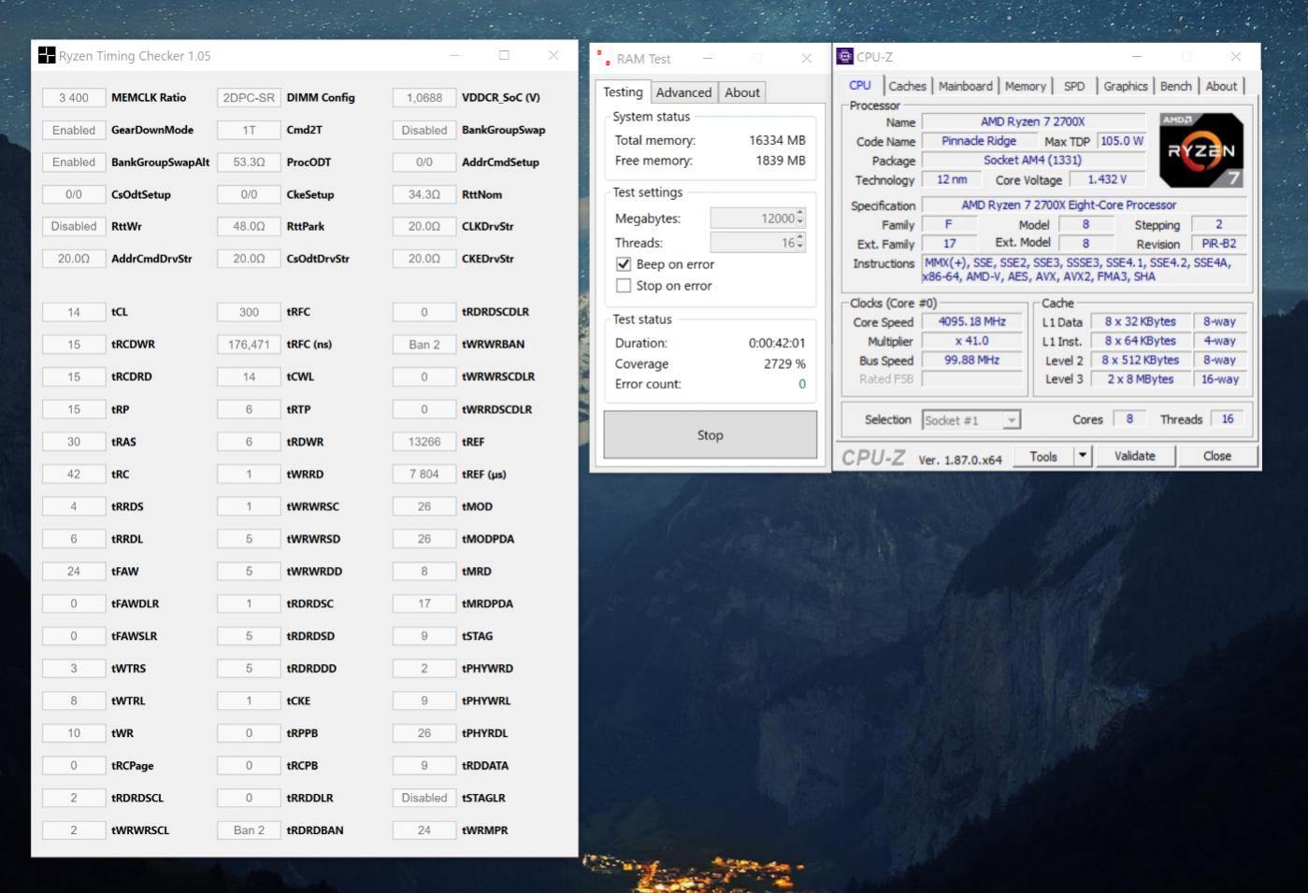Click the RttPark value 48.0Ω

[x=249, y=226]
